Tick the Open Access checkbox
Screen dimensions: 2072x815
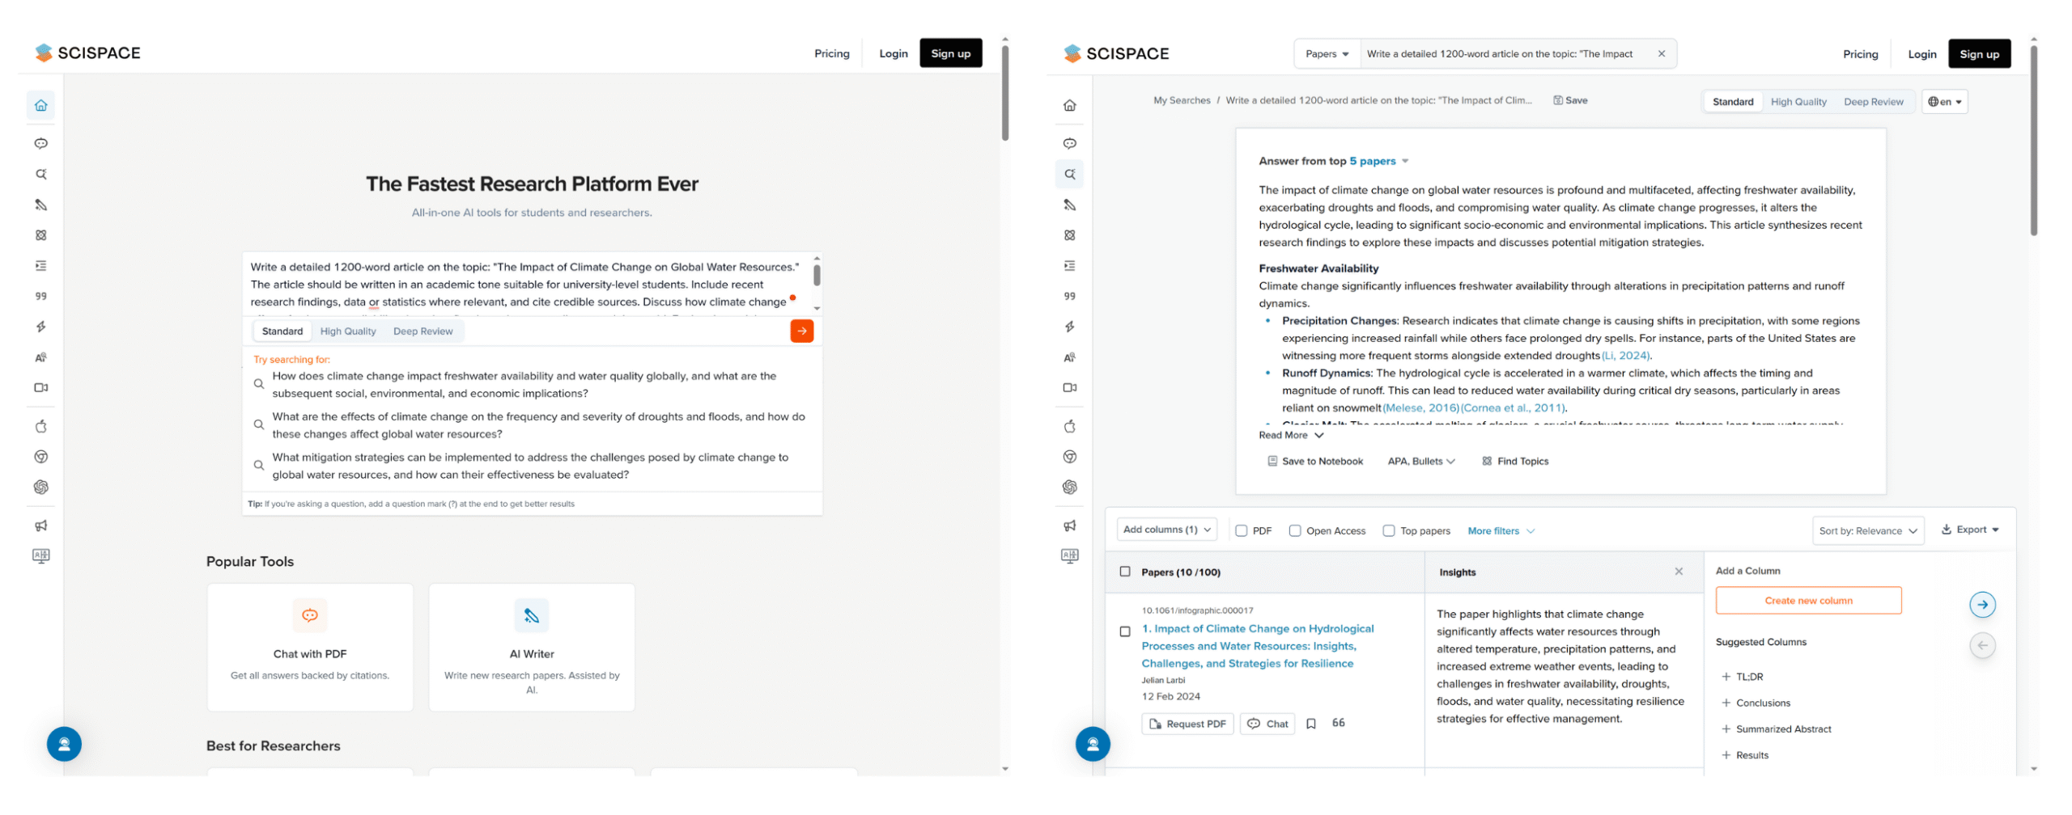pyautogui.click(x=1294, y=531)
